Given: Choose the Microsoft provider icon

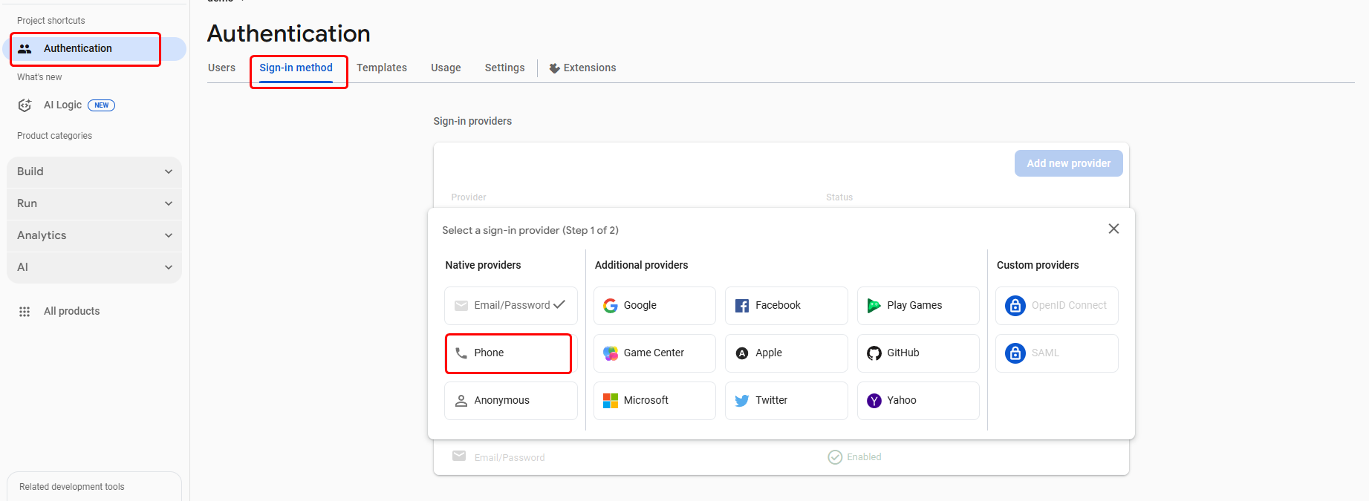Looking at the screenshot, I should pos(611,401).
